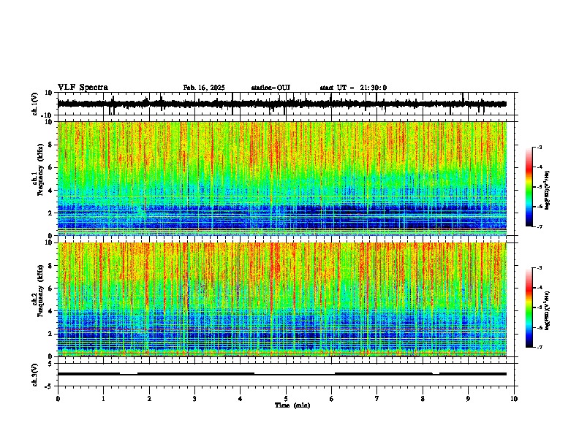Click ch.1 frequency tick label "2"
This screenshot has height=447, width=579.
[51, 213]
